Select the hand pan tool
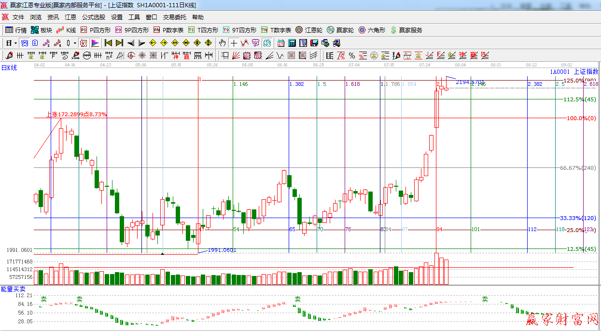This screenshot has width=601, height=331. pyautogui.click(x=222, y=43)
